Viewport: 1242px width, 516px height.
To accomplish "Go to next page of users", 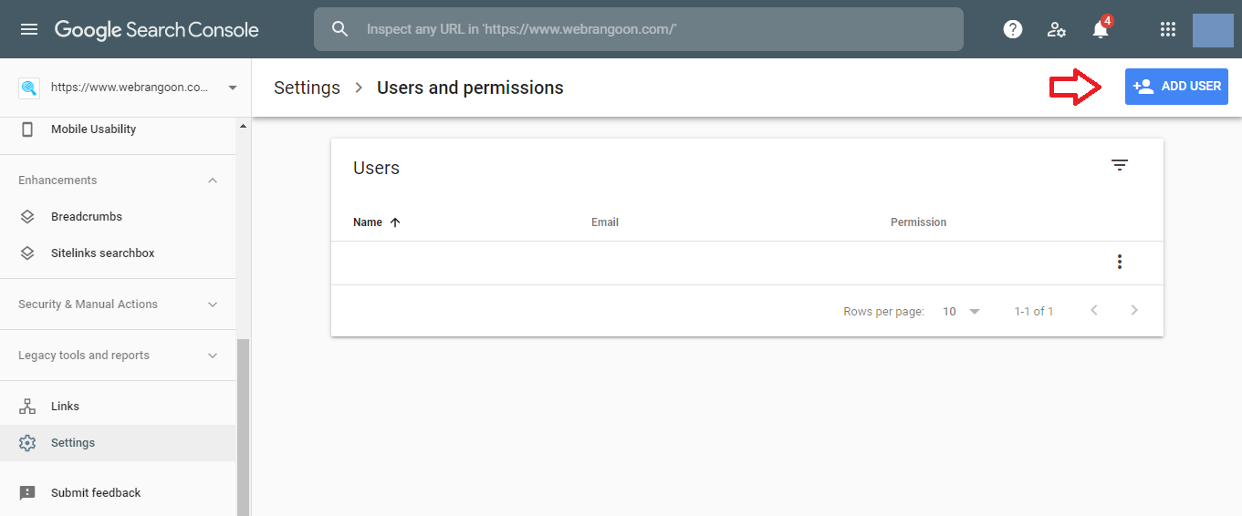I will click(1134, 311).
